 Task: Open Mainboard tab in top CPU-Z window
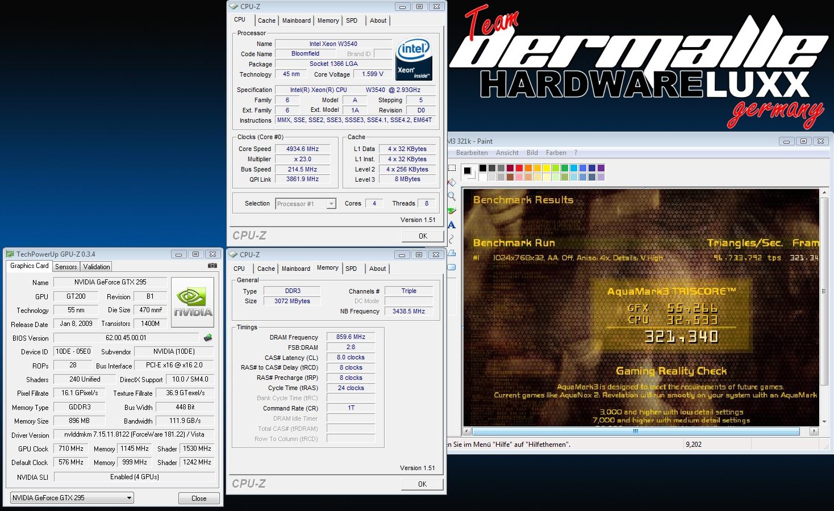[297, 20]
